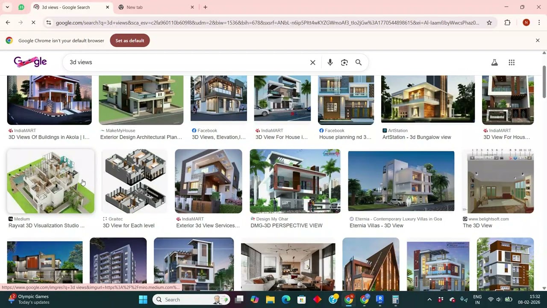Open Search Labs flask icon
547x308 pixels.
click(x=494, y=62)
